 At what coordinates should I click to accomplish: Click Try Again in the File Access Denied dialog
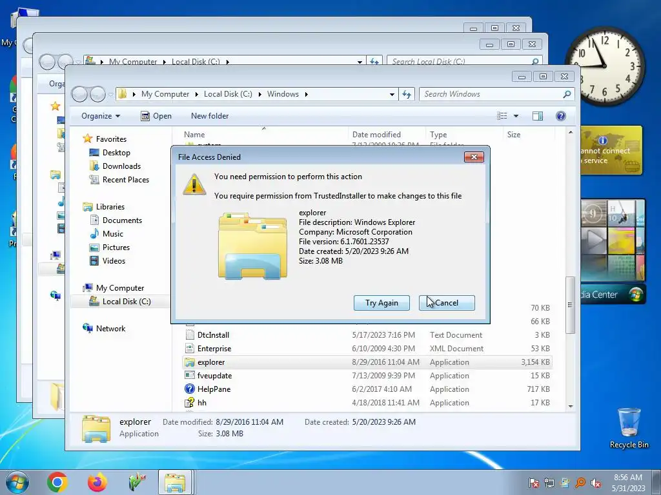(x=381, y=303)
